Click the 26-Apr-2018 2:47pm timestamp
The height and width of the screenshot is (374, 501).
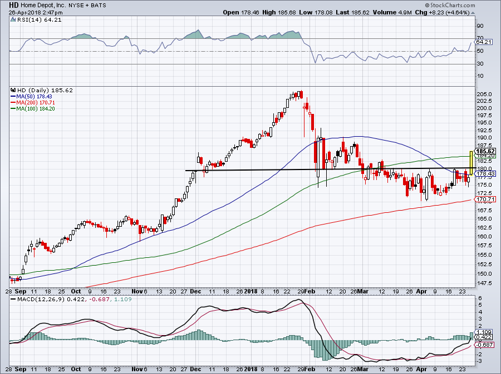click(36, 13)
